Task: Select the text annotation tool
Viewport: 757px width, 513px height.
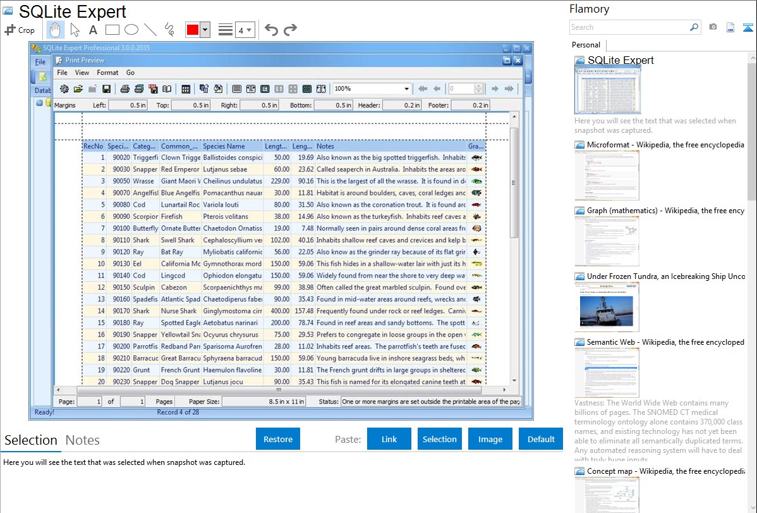Action: pos(93,30)
